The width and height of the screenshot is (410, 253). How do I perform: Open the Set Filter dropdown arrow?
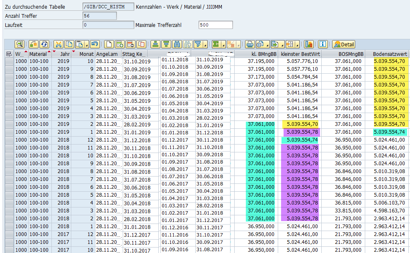(205, 45)
